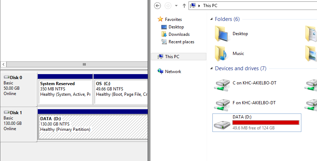Open Downloads in the navigation pane

[x=179, y=34]
